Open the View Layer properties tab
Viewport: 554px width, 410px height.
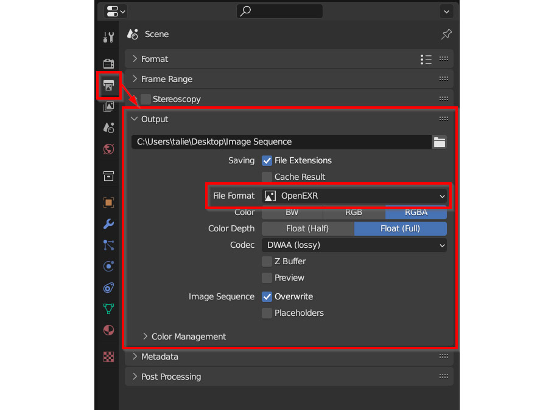click(108, 106)
